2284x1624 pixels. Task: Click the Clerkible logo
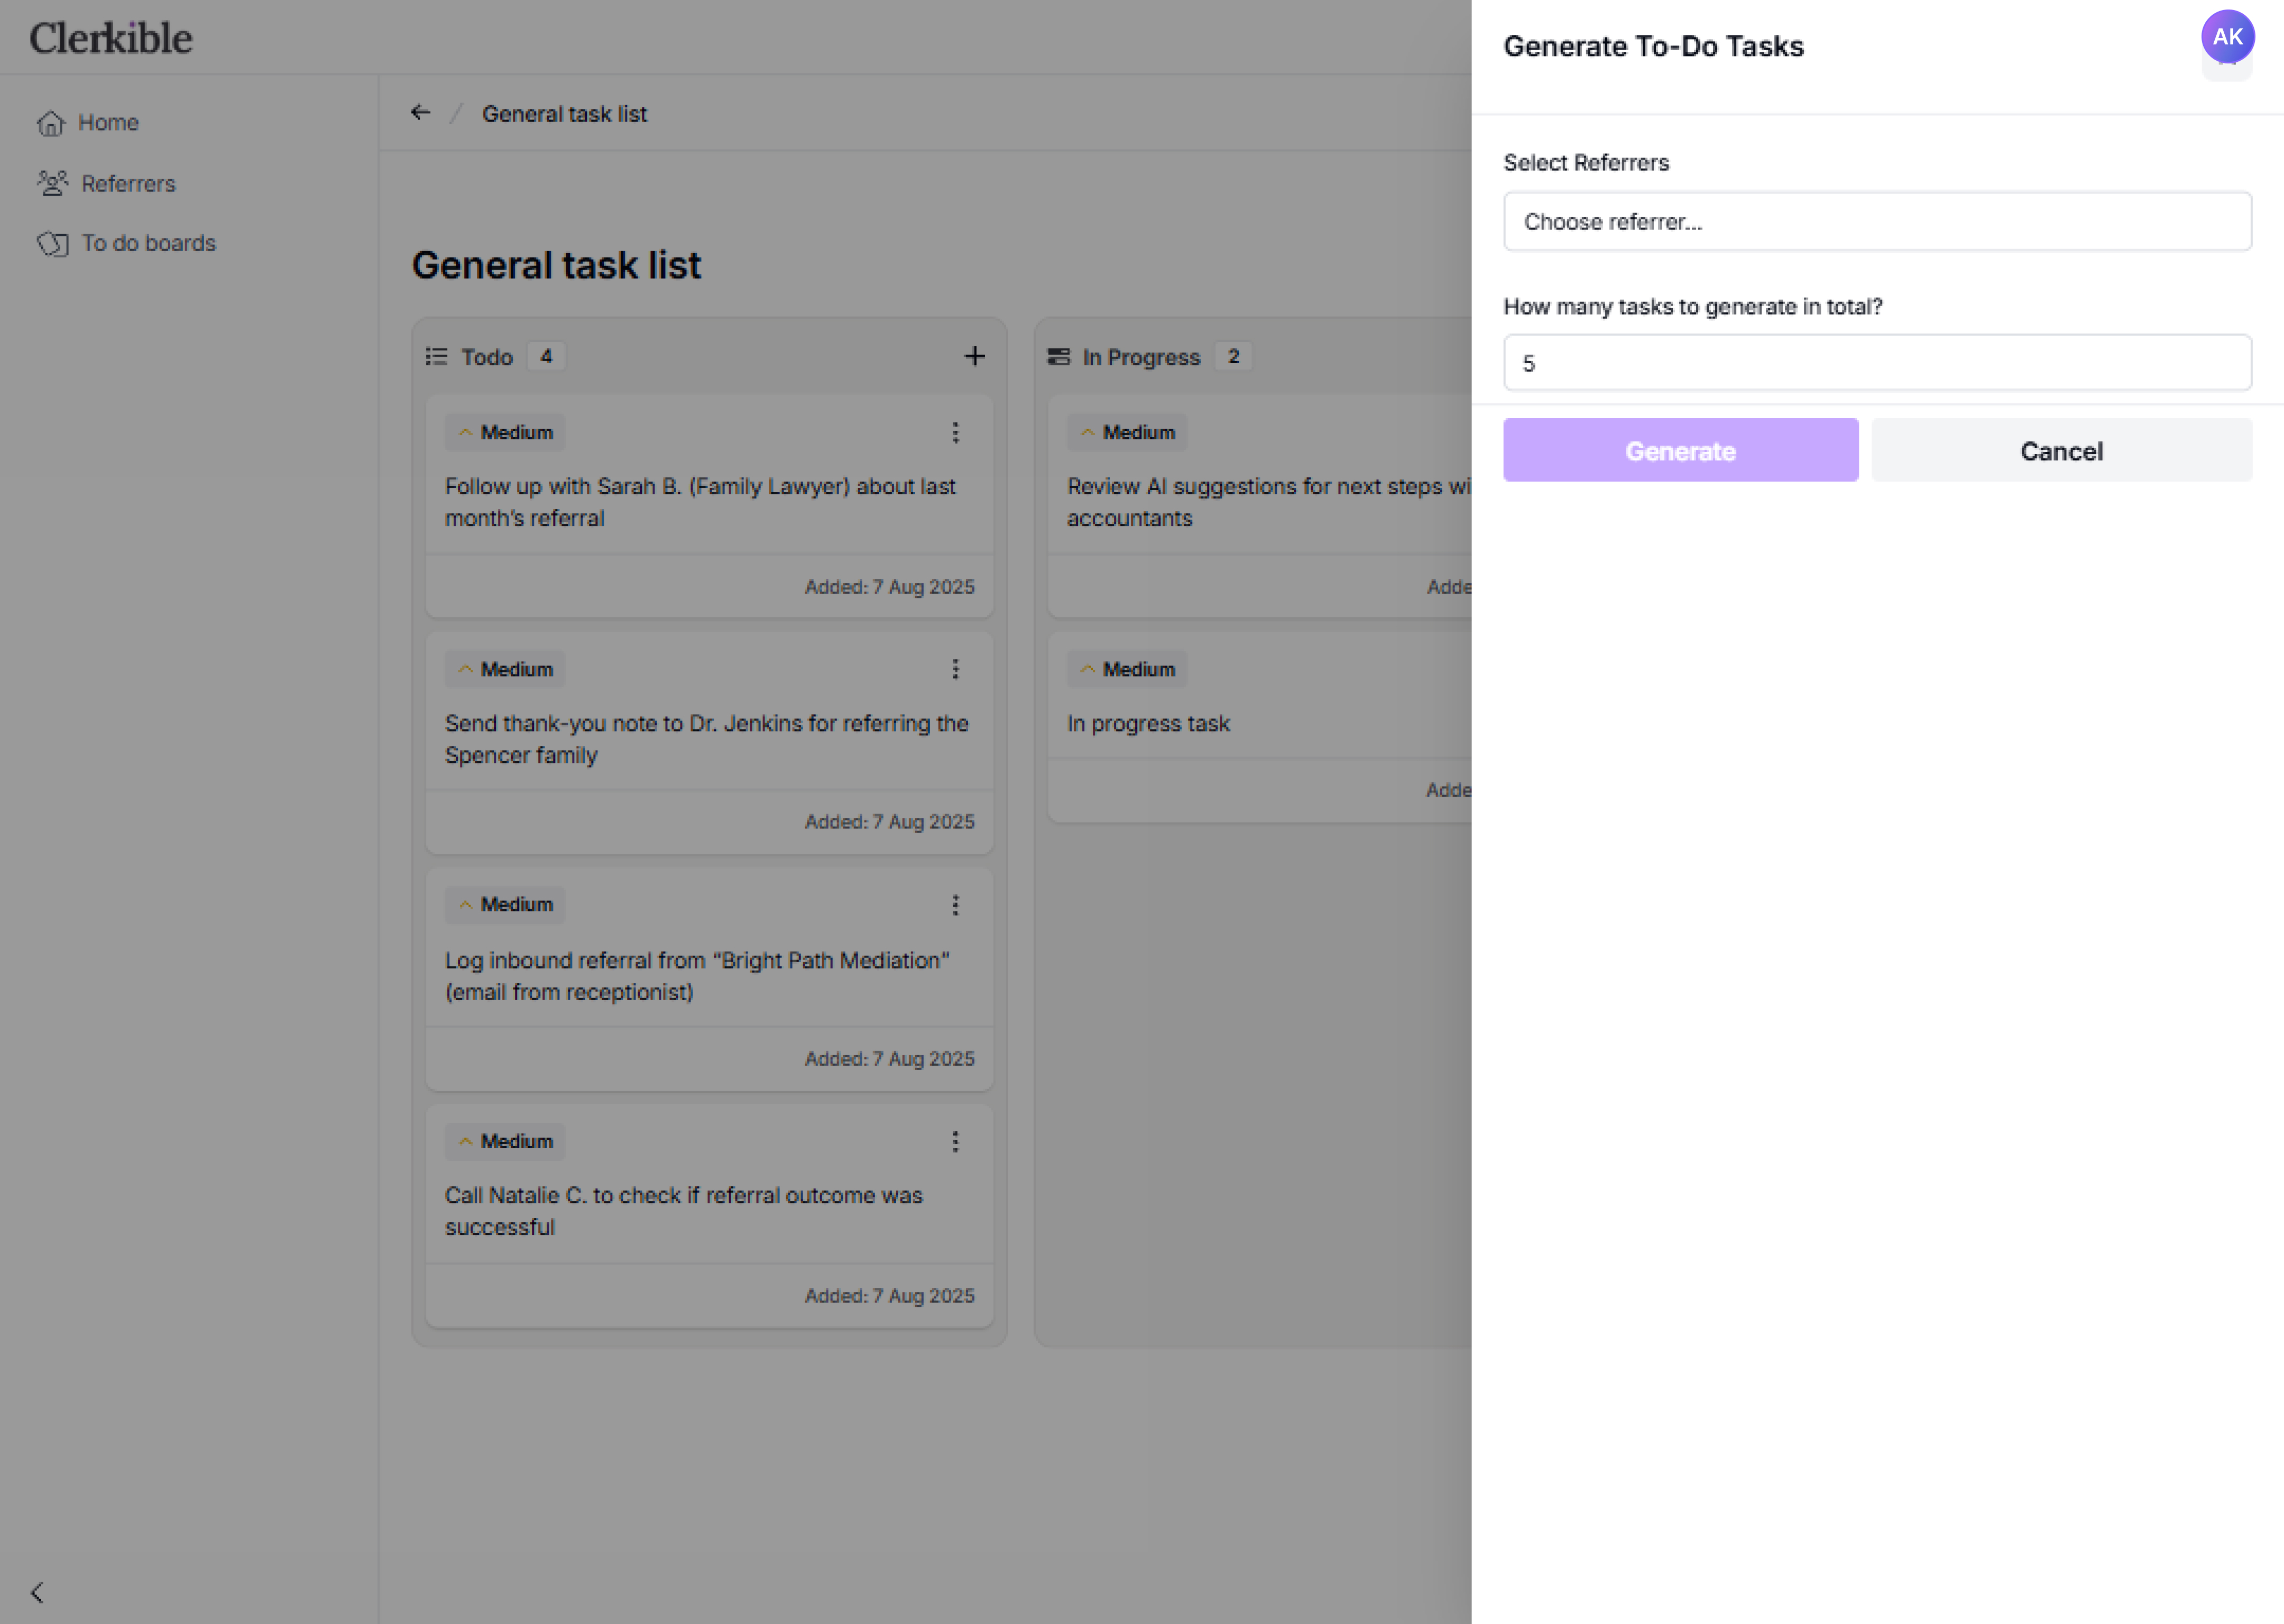(111, 38)
